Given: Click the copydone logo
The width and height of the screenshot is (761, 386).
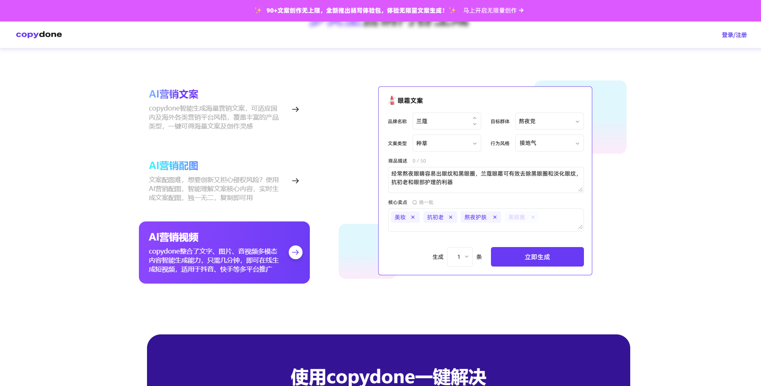Looking at the screenshot, I should tap(39, 35).
